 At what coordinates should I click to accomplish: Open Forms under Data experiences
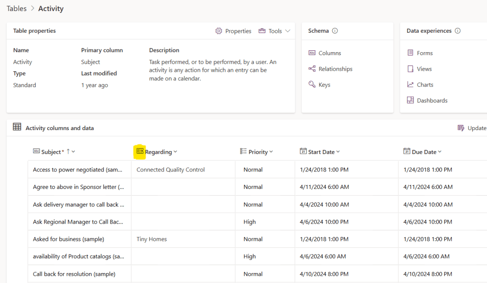tap(424, 53)
